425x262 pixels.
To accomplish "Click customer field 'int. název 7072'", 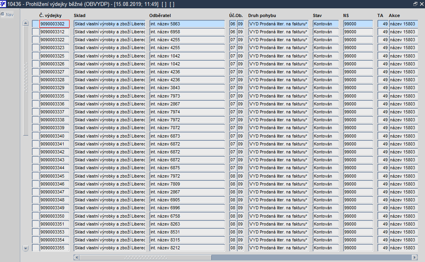I will pos(187,128).
